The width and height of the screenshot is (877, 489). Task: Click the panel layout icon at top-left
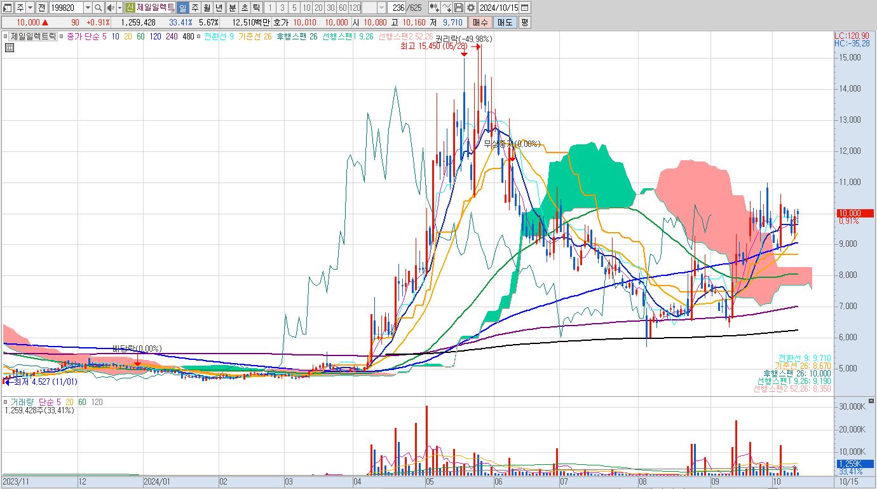tap(8, 8)
